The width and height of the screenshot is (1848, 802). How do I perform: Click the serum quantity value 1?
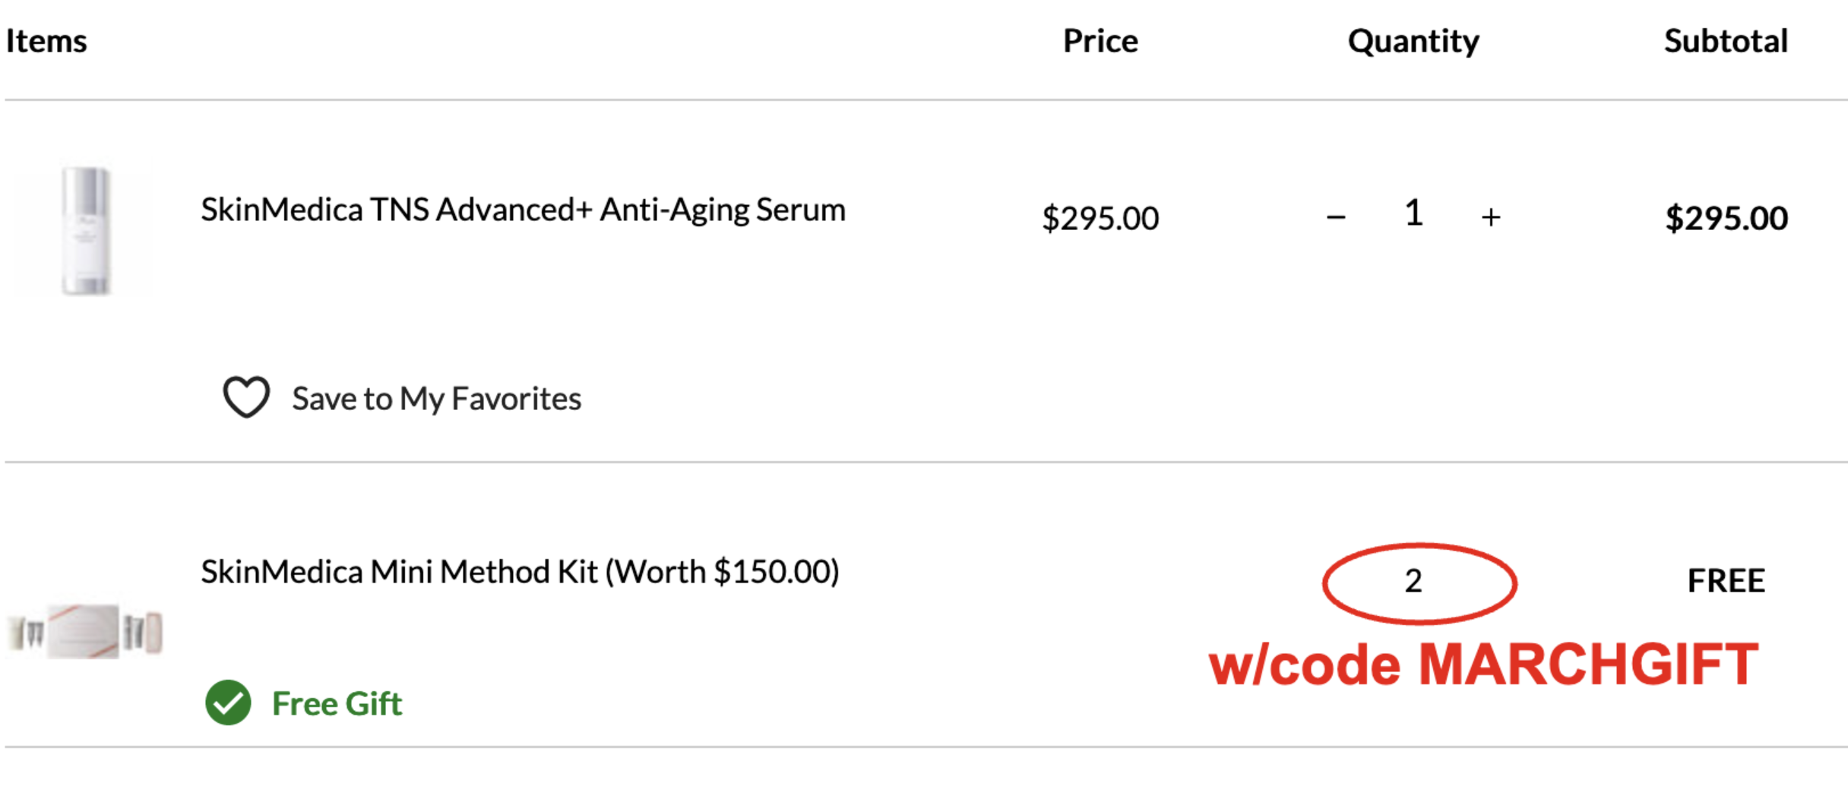[1413, 213]
